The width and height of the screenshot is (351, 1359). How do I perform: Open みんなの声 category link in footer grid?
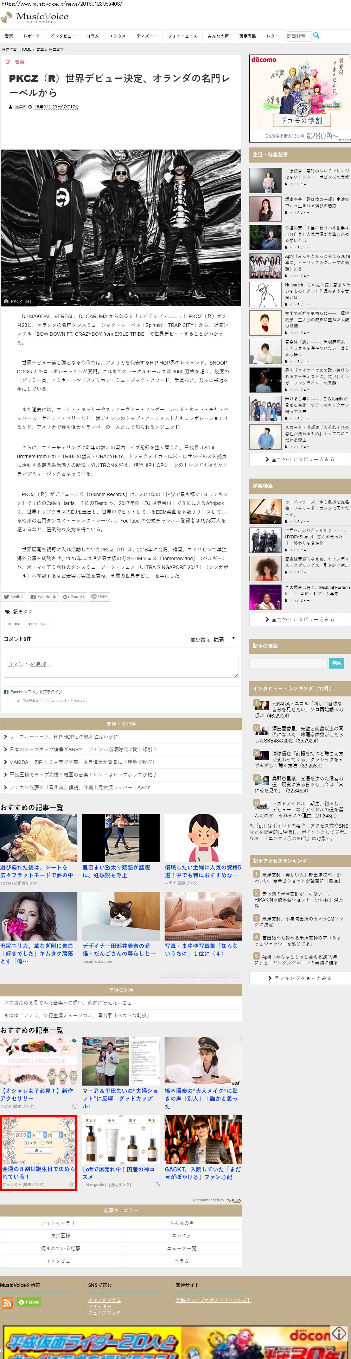click(x=181, y=1223)
